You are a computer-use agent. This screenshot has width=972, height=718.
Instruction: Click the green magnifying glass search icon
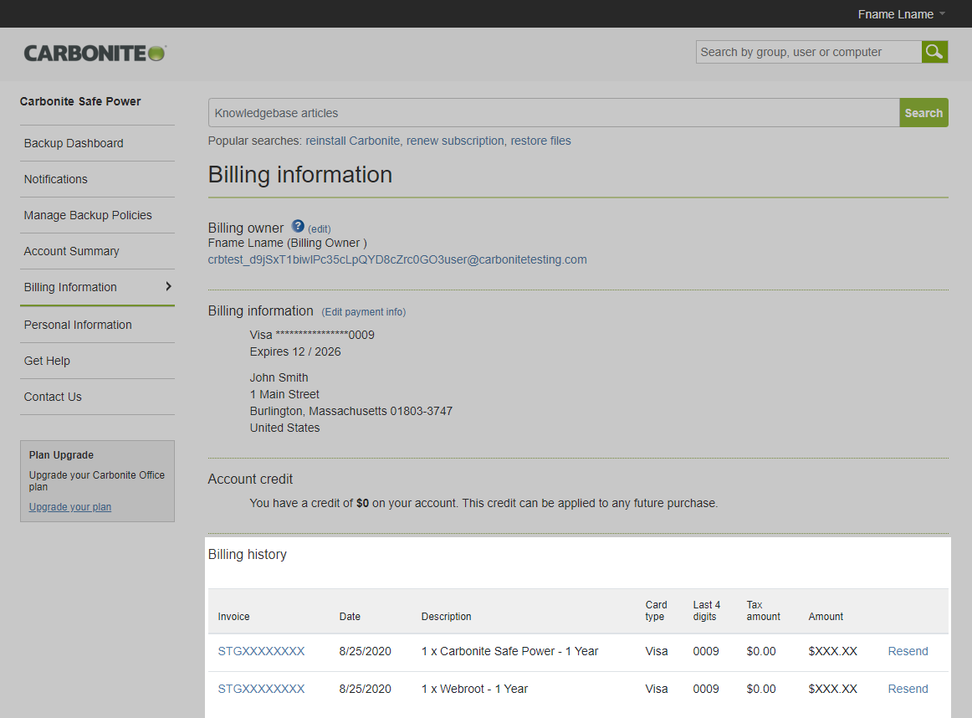934,51
